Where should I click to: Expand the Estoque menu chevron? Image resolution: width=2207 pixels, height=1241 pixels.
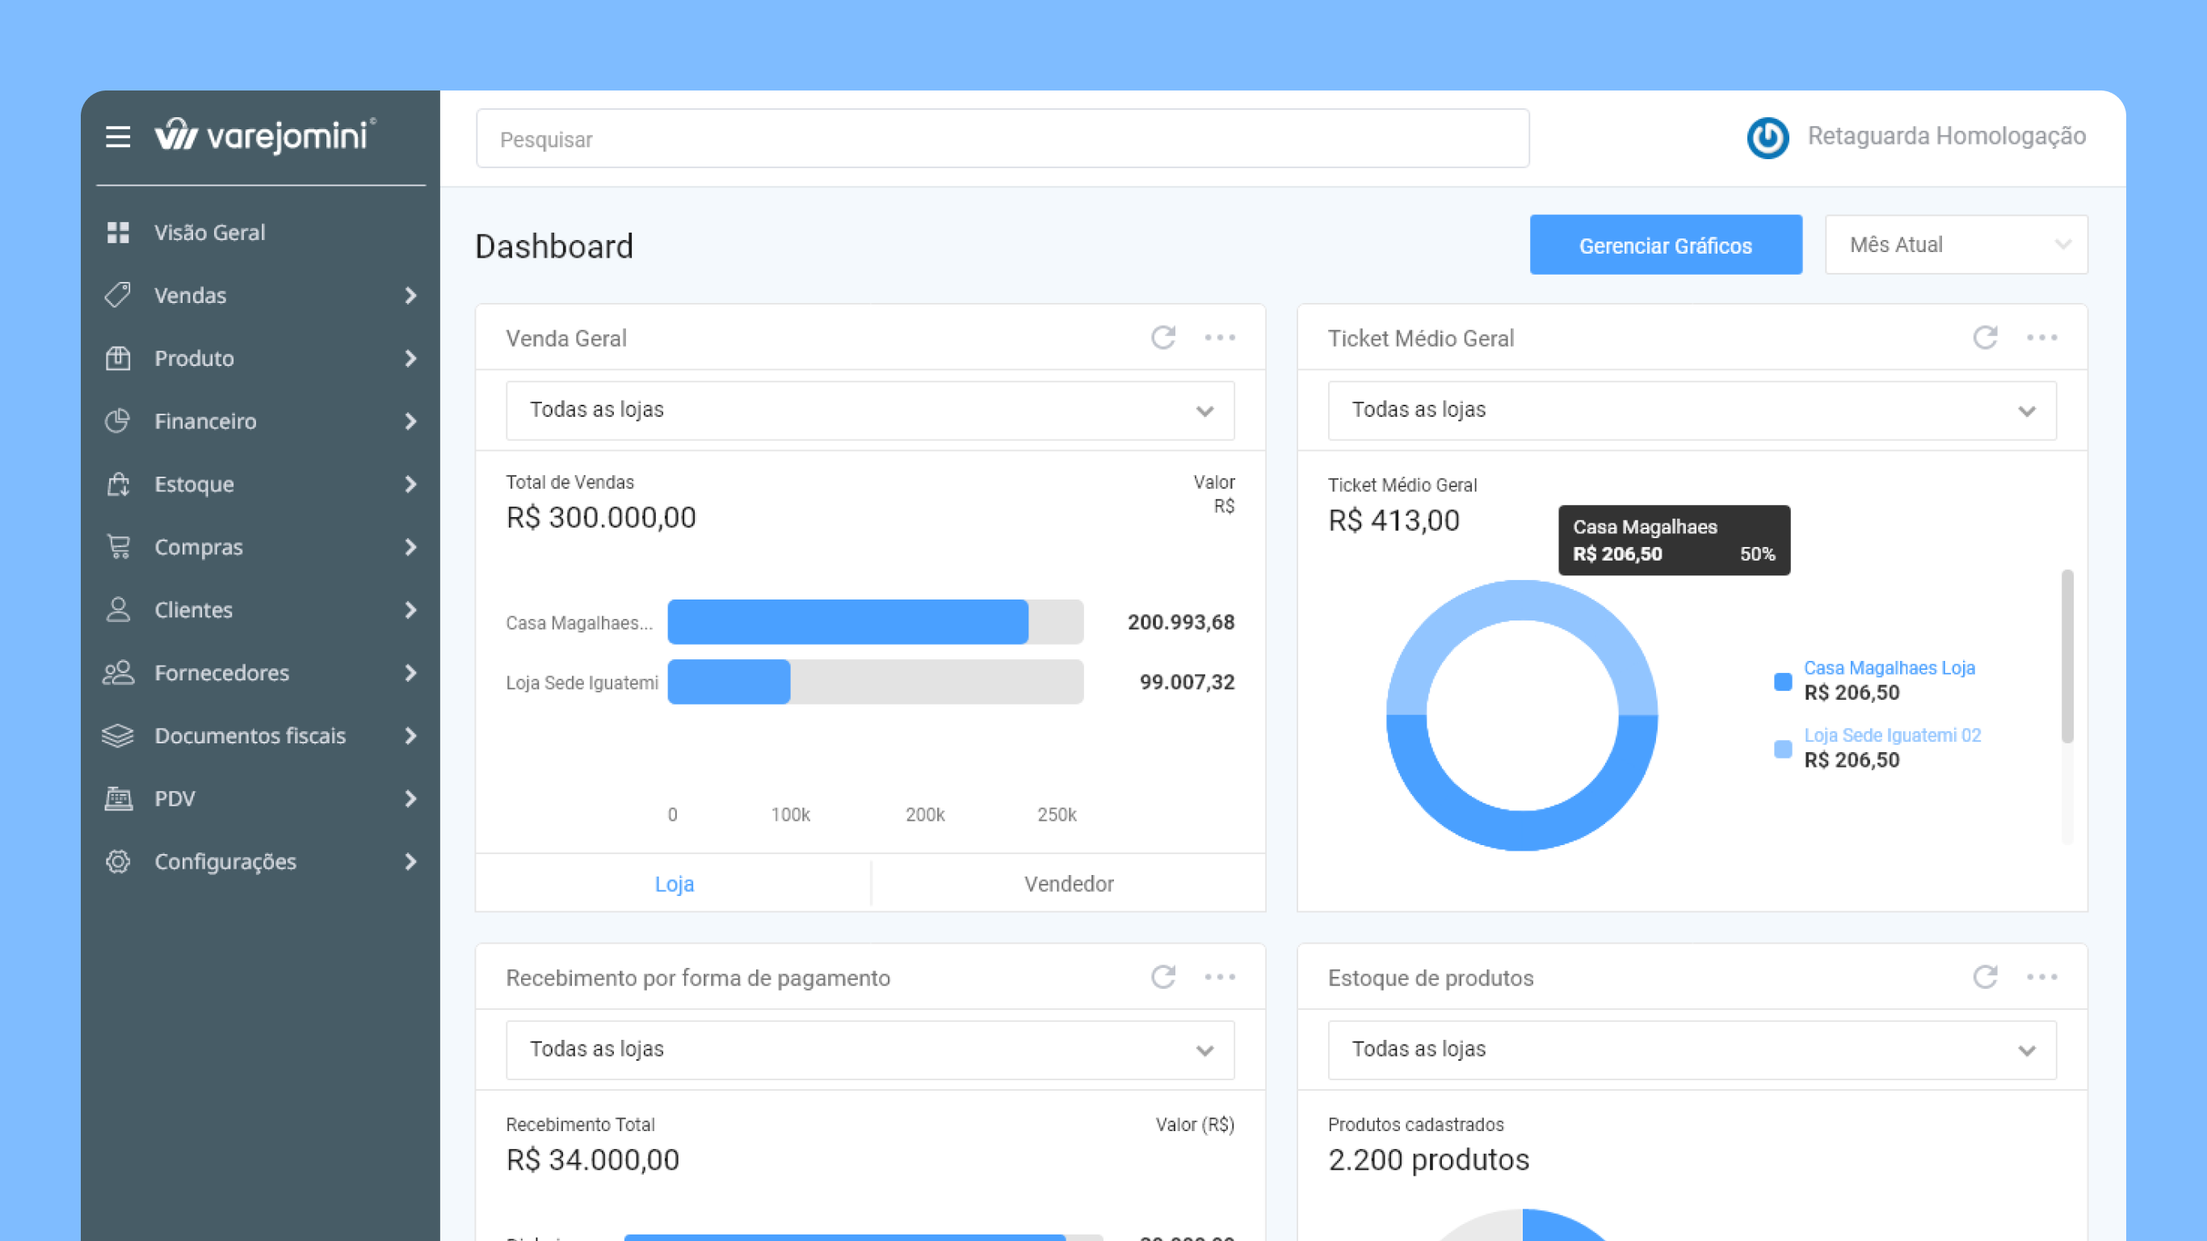(410, 484)
